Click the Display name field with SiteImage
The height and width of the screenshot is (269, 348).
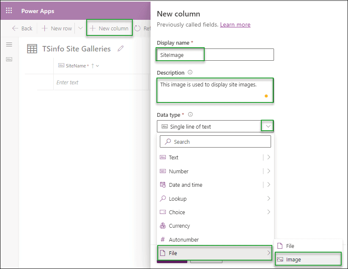[215, 55]
